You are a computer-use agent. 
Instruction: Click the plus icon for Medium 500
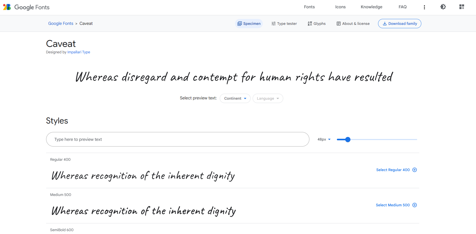coord(415,205)
